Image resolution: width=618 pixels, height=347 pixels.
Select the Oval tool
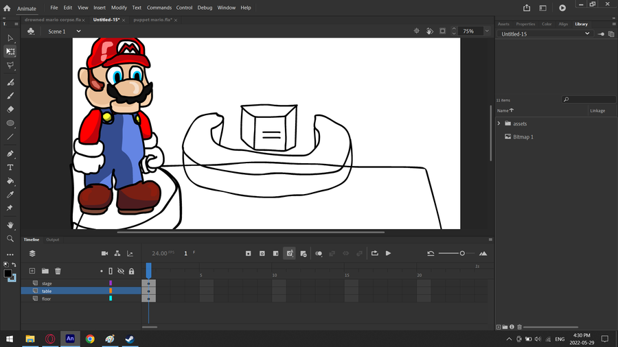point(10,123)
